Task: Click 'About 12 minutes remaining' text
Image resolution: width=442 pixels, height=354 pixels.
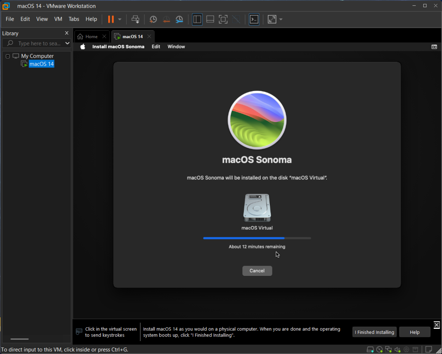Action: click(257, 247)
